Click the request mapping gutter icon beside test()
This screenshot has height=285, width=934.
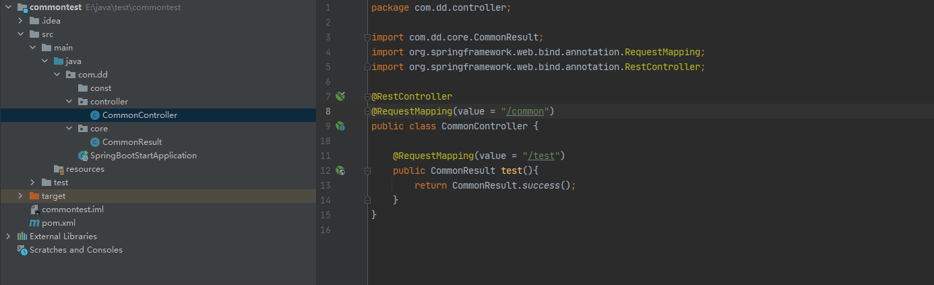pos(340,171)
